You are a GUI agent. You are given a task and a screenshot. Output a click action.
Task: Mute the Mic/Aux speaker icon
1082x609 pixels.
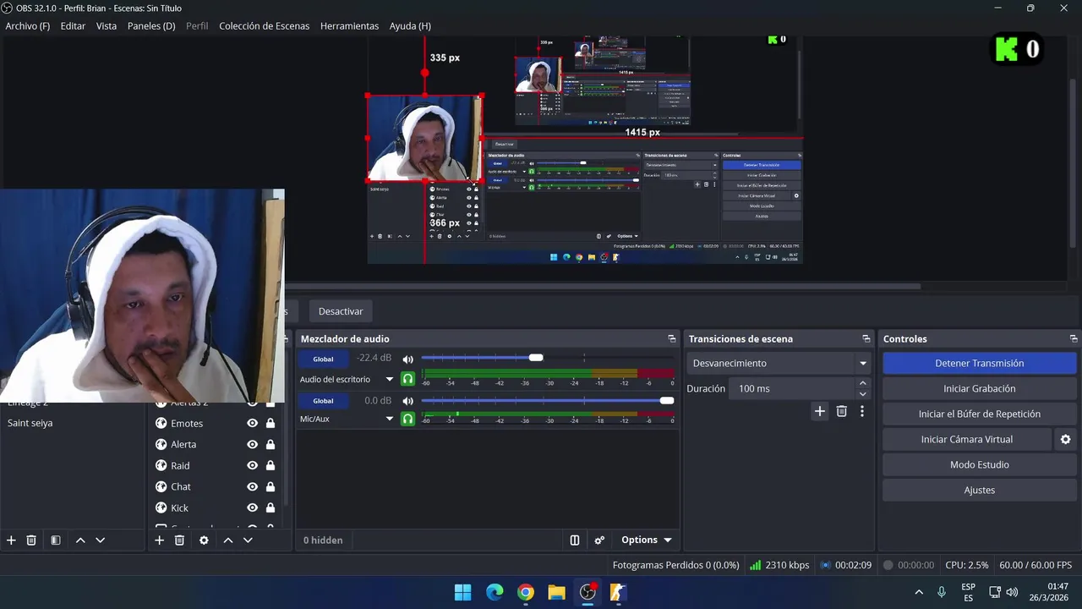point(408,401)
